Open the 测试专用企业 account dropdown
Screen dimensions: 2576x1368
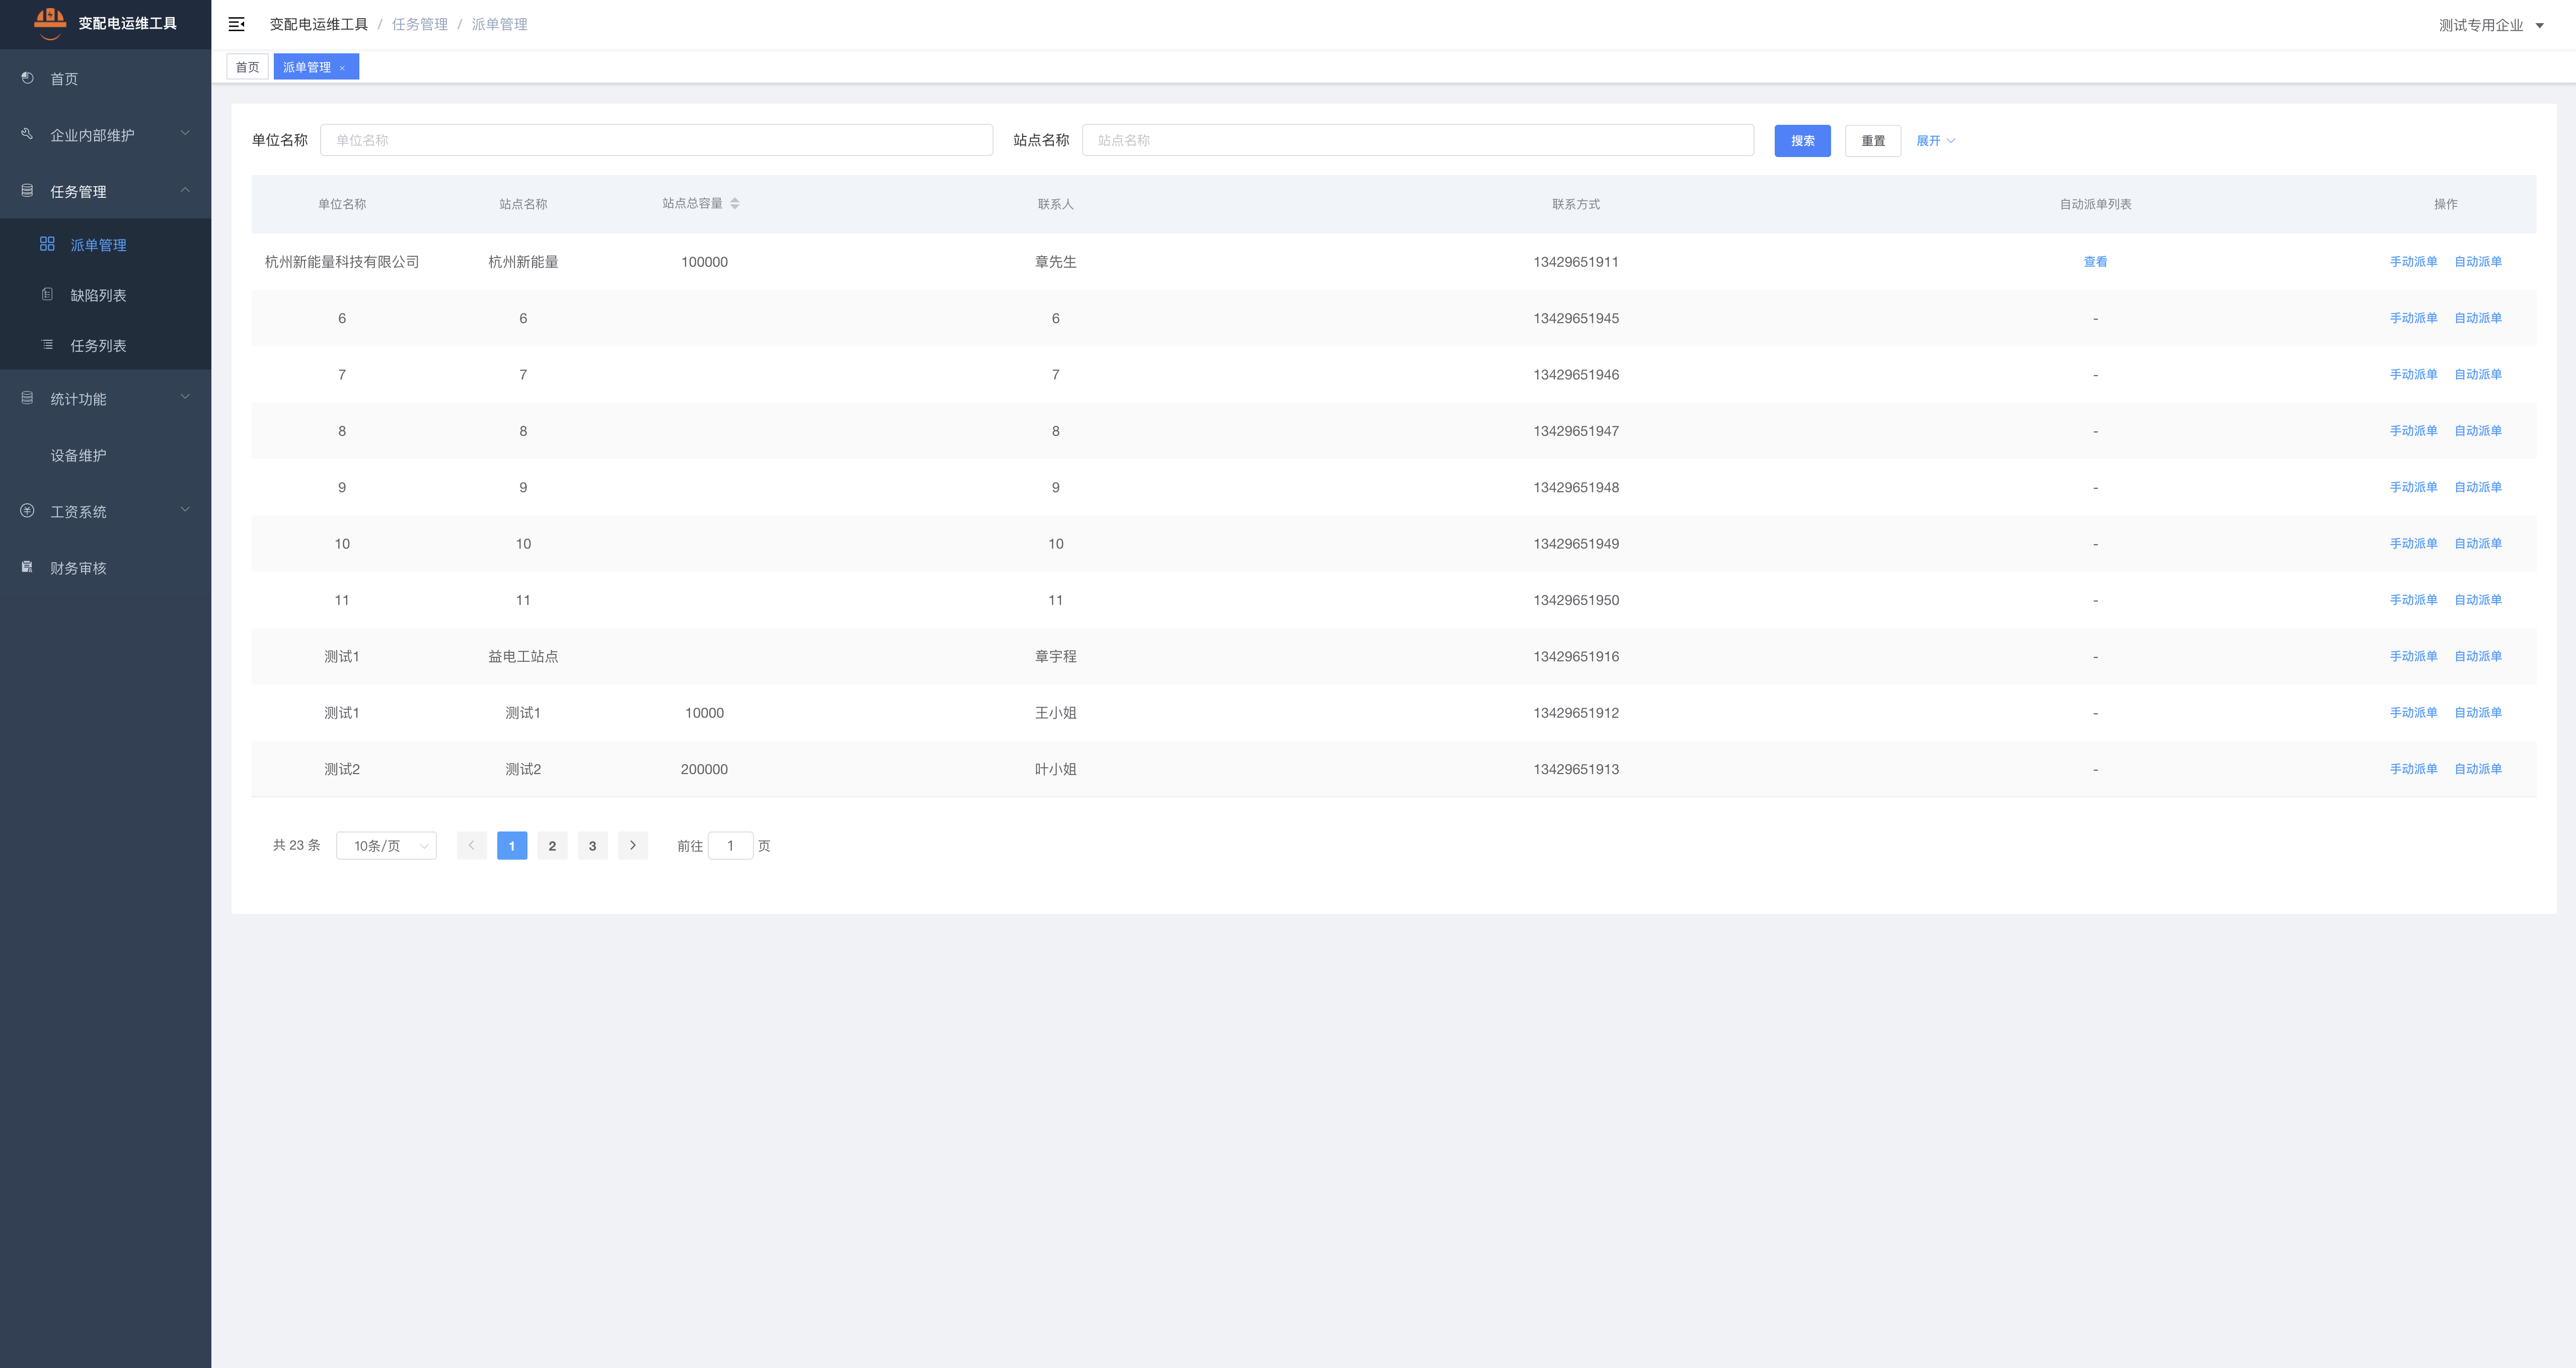click(2490, 25)
